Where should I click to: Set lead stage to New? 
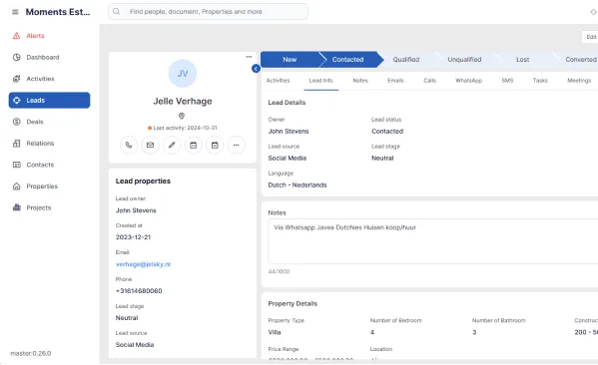290,60
